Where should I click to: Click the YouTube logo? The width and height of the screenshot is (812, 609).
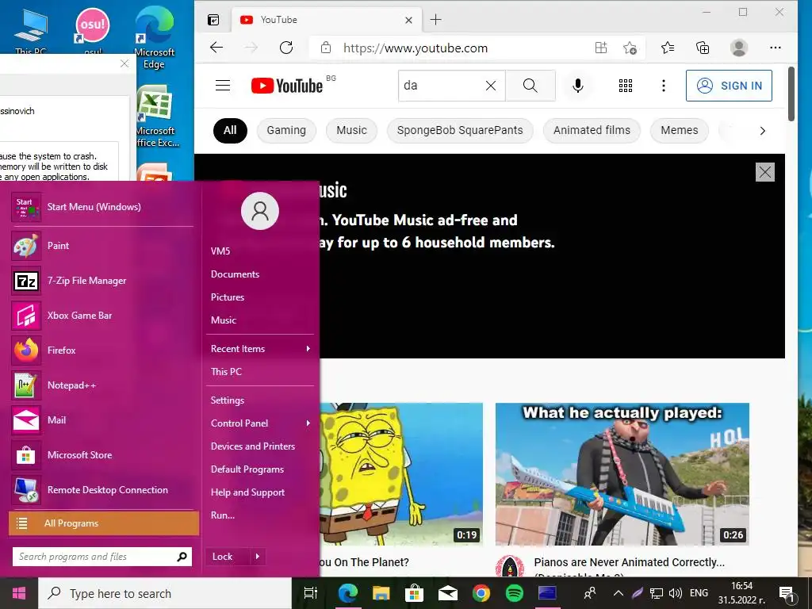[287, 86]
